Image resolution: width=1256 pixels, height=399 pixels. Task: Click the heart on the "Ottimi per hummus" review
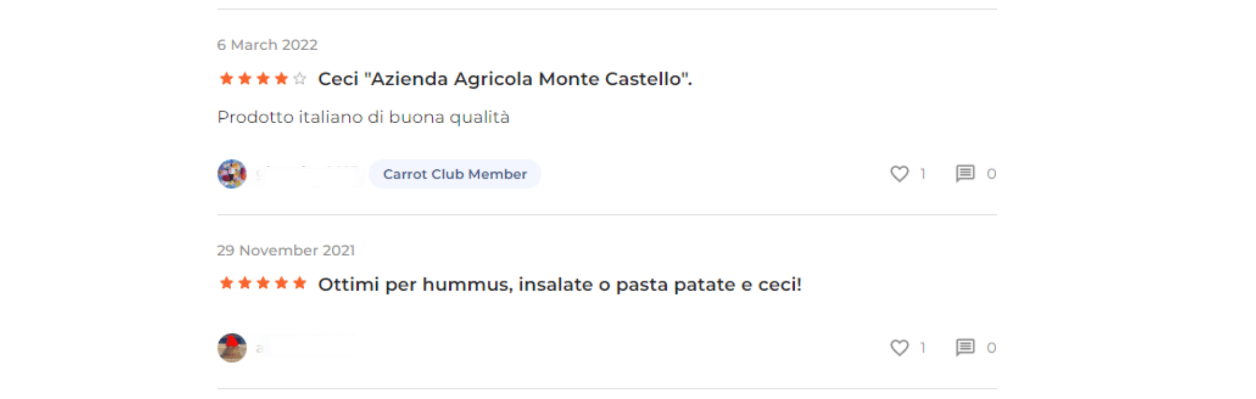click(899, 348)
